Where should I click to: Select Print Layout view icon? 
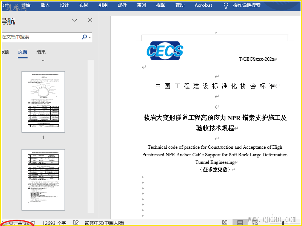tap(240, 223)
